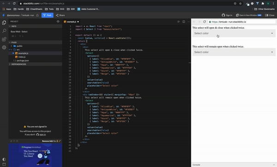
Task: Go back in the browser
Action: 4,3
